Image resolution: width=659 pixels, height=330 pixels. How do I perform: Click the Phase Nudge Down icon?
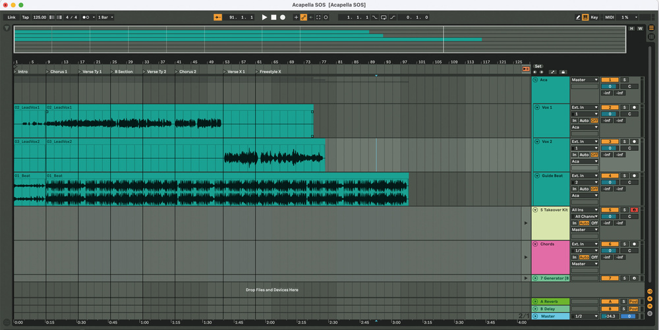tap(52, 17)
